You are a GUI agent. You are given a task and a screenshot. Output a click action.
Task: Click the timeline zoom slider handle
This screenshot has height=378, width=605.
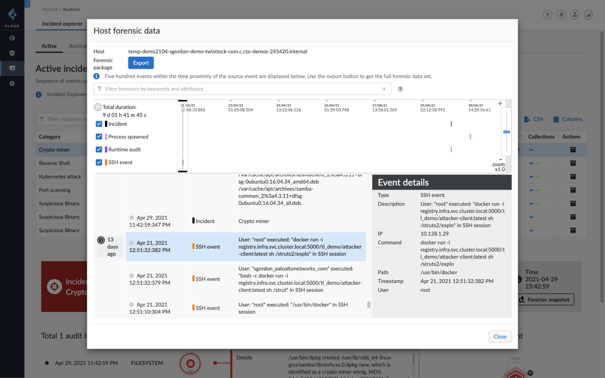pyautogui.click(x=506, y=132)
